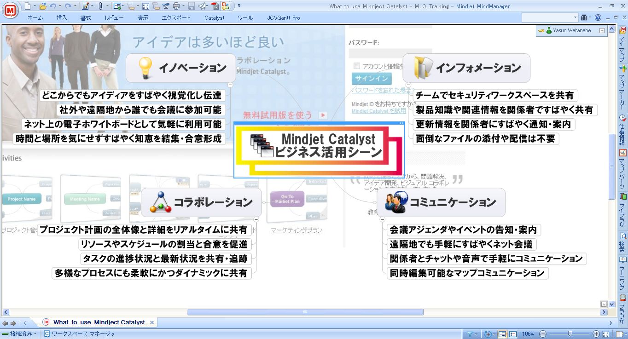Click the horizontal scrollbar thumb
This screenshot has width=628, height=339.
[305, 312]
